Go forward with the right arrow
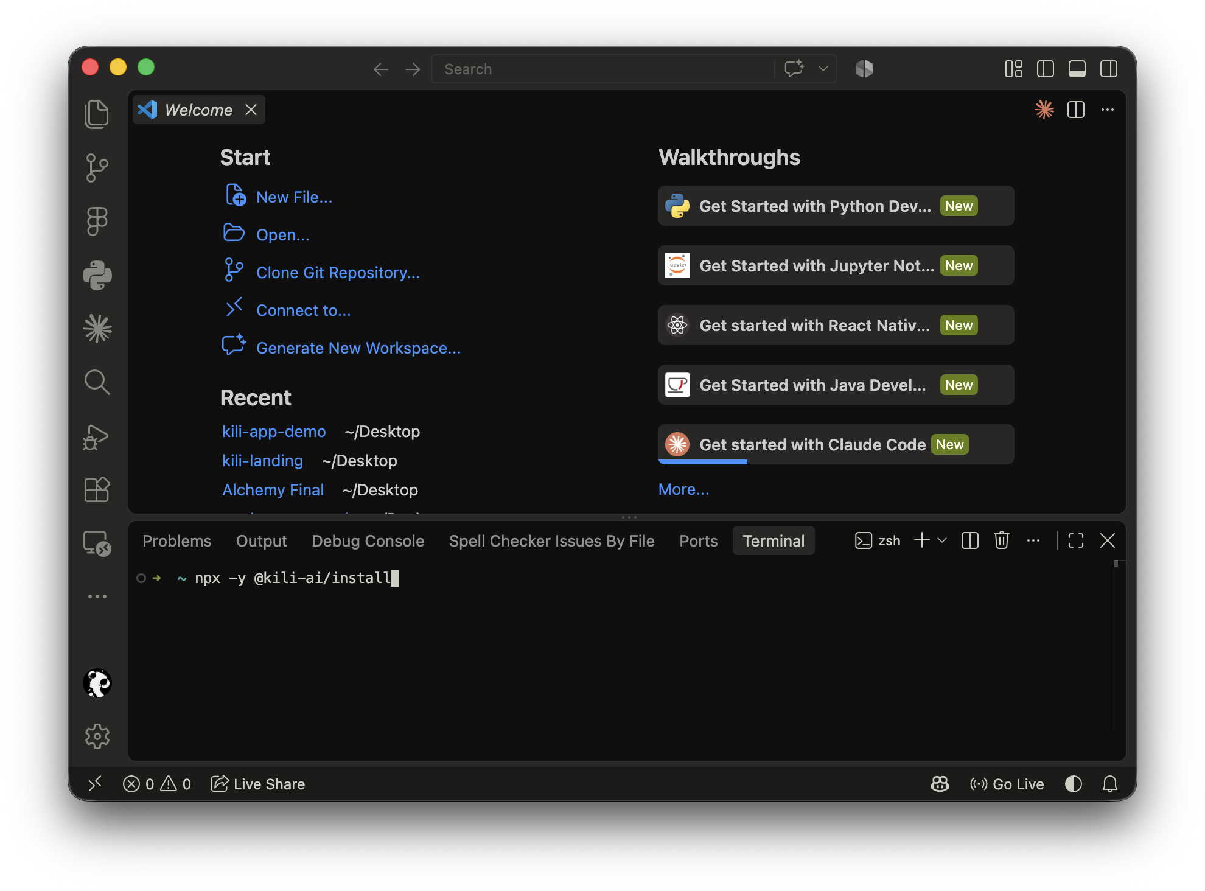Image resolution: width=1205 pixels, height=891 pixels. [413, 69]
